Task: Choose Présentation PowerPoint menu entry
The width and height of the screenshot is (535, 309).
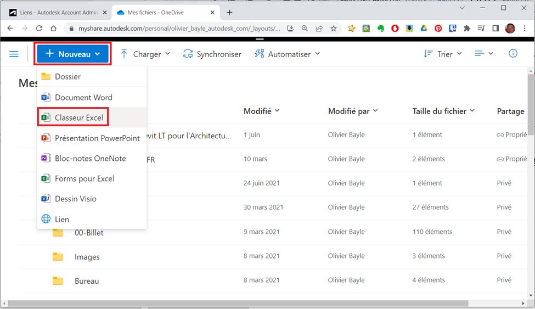Action: coord(92,138)
